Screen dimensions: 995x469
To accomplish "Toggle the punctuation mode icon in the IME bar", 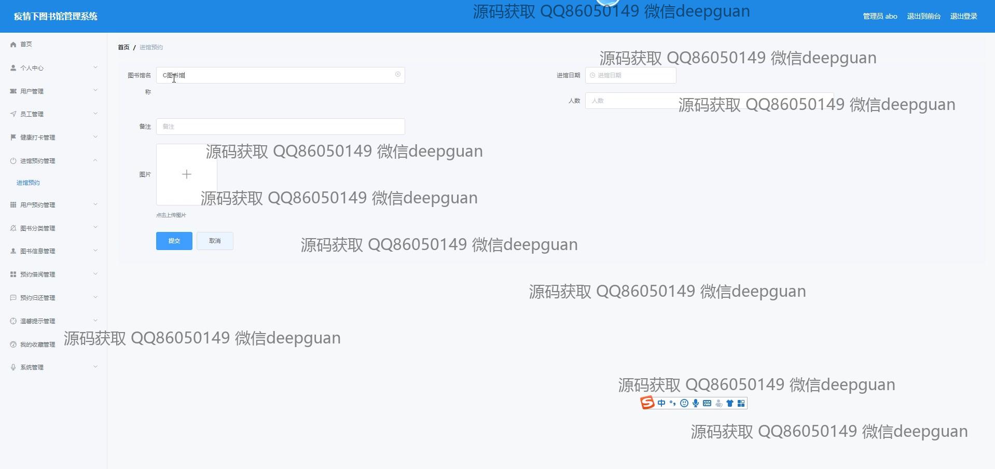I will pos(673,403).
